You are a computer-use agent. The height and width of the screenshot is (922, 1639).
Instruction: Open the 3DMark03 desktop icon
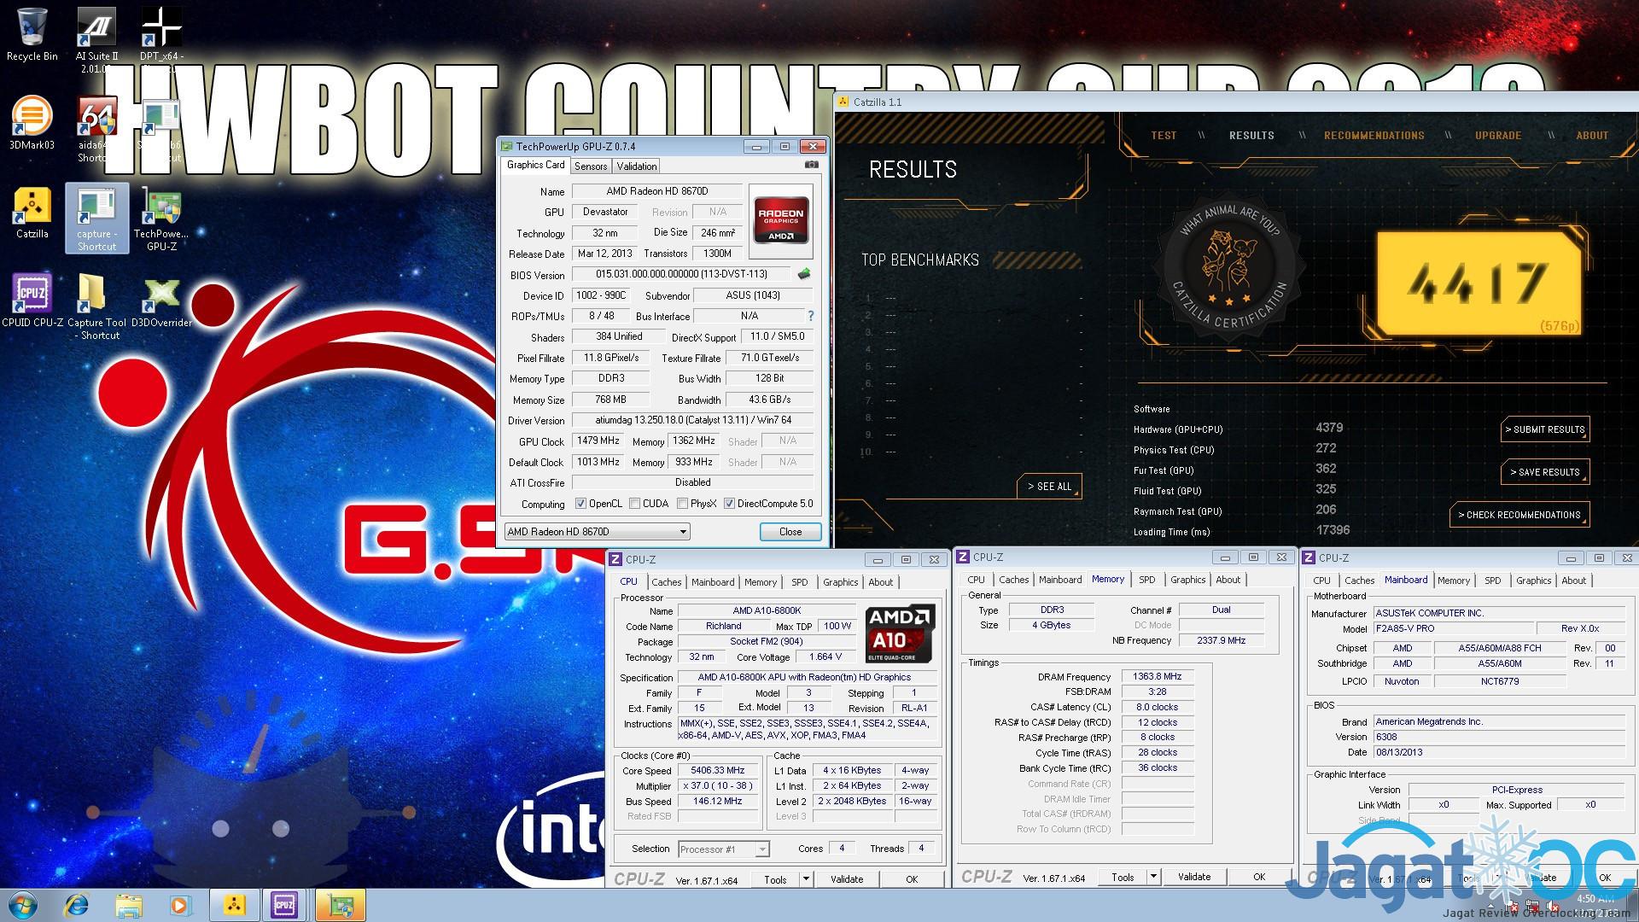coord(32,124)
